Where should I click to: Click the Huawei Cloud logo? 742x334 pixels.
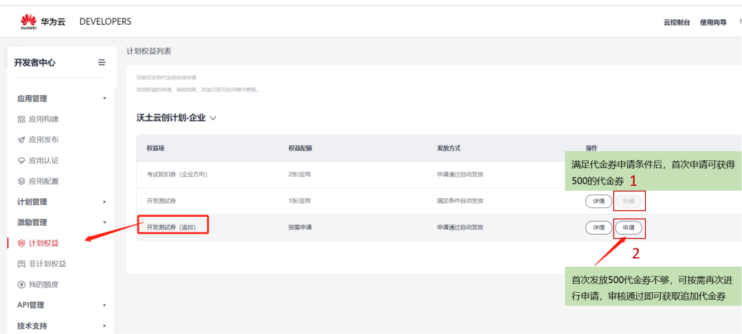tap(43, 22)
